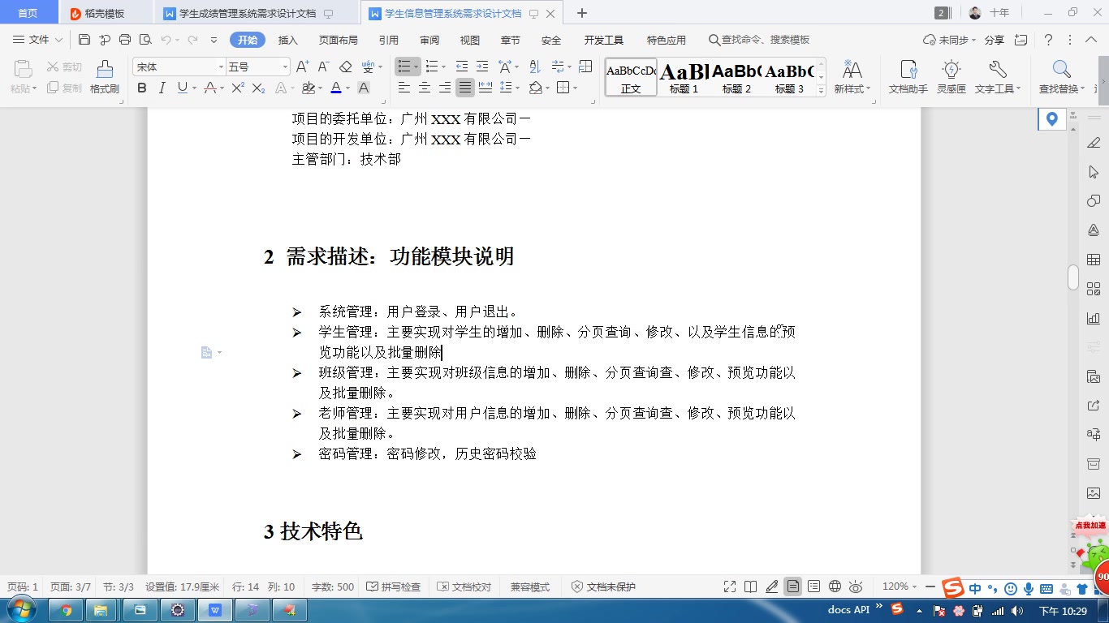Open the Inspiration Box (灵感匣) icon
The height and width of the screenshot is (623, 1109).
tap(951, 77)
